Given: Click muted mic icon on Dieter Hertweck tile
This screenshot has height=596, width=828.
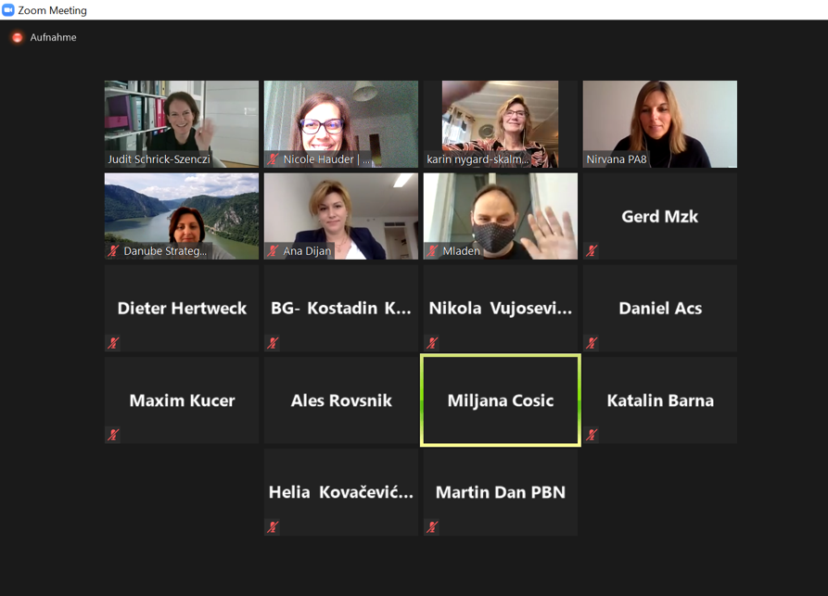Looking at the screenshot, I should tap(113, 343).
